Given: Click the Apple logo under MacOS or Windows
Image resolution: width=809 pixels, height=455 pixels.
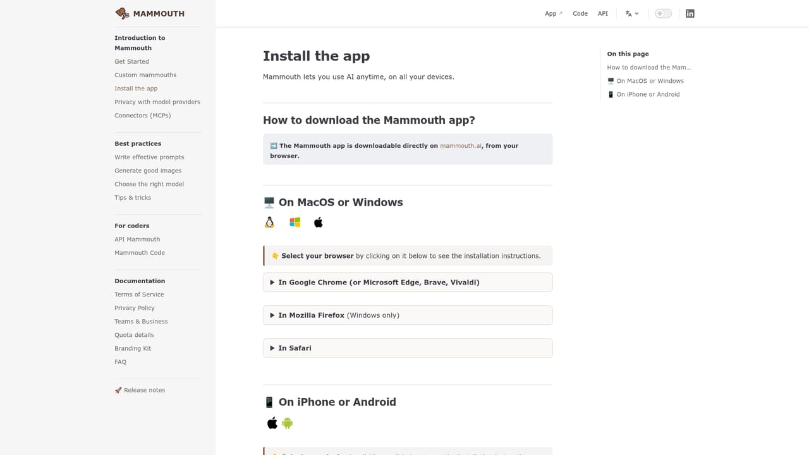Looking at the screenshot, I should (319, 222).
